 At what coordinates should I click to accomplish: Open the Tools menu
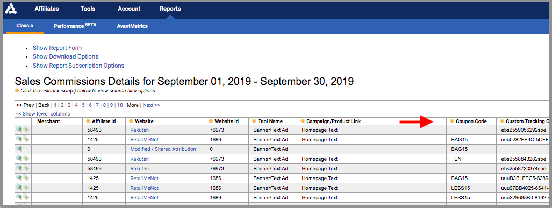(88, 9)
